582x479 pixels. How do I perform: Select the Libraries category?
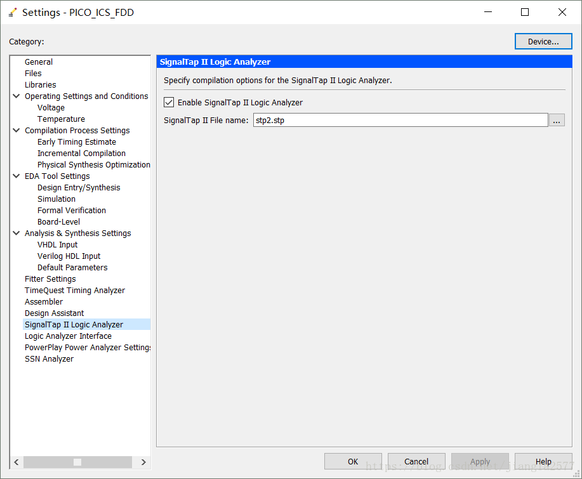[x=41, y=85]
